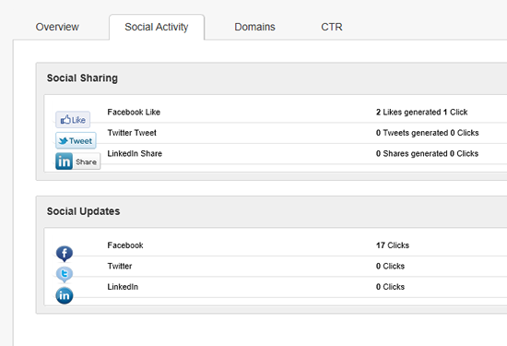Select the "Twitter Tweet" row label
507x346 pixels.
click(x=132, y=133)
